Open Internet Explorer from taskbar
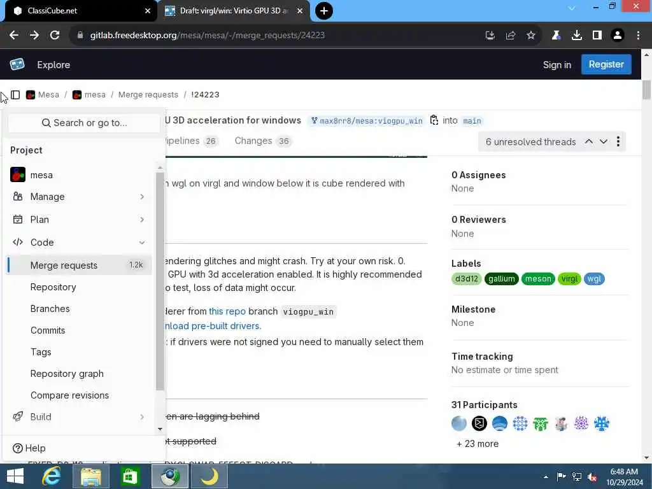Image resolution: width=652 pixels, height=489 pixels. pyautogui.click(x=52, y=476)
